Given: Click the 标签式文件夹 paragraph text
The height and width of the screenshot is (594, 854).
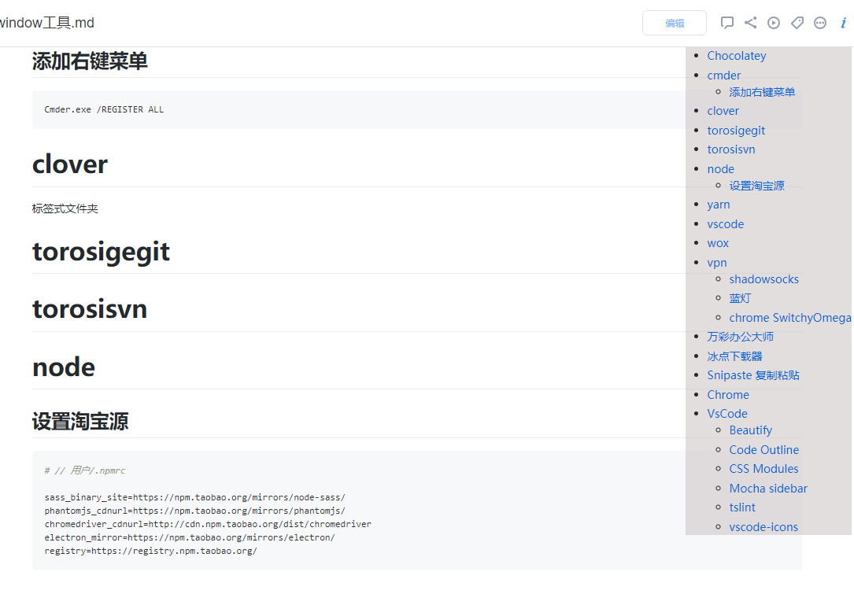Looking at the screenshot, I should point(65,208).
